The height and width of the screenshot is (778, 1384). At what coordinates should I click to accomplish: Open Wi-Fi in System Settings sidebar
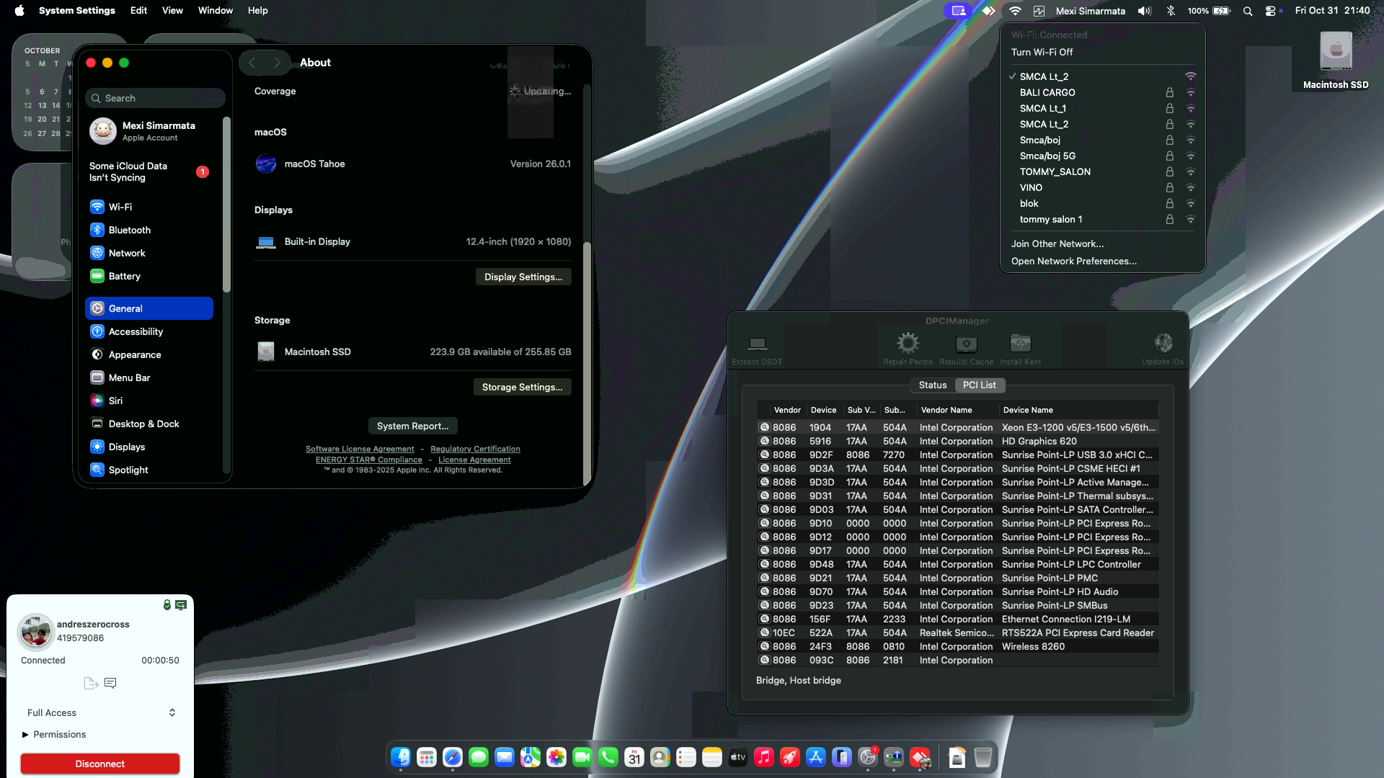point(149,207)
